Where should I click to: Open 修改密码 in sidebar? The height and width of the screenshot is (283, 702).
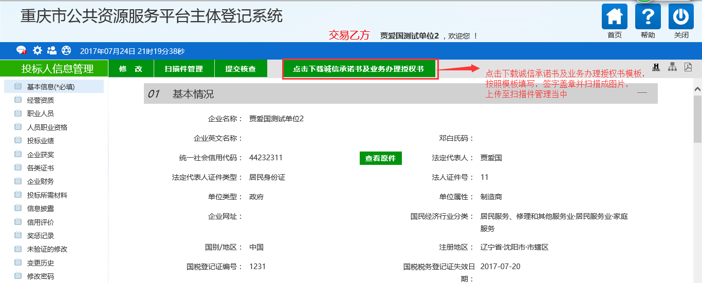[x=41, y=276]
